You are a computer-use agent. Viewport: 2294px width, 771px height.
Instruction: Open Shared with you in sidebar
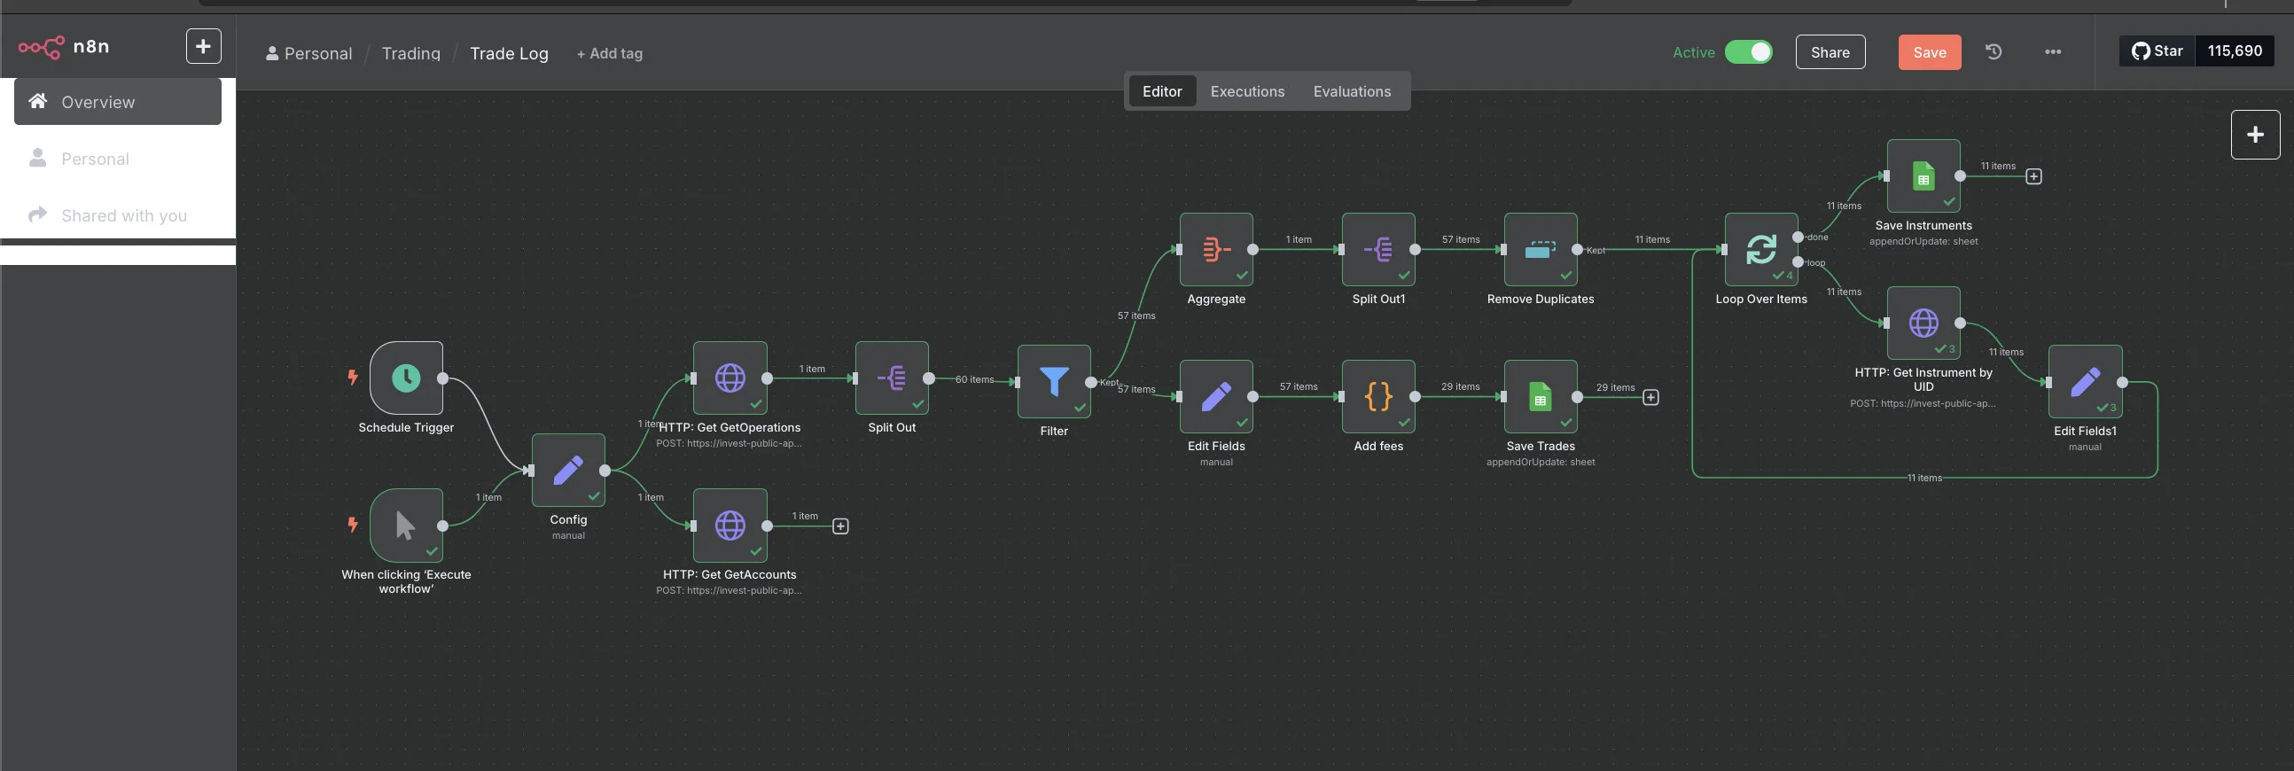coord(118,214)
